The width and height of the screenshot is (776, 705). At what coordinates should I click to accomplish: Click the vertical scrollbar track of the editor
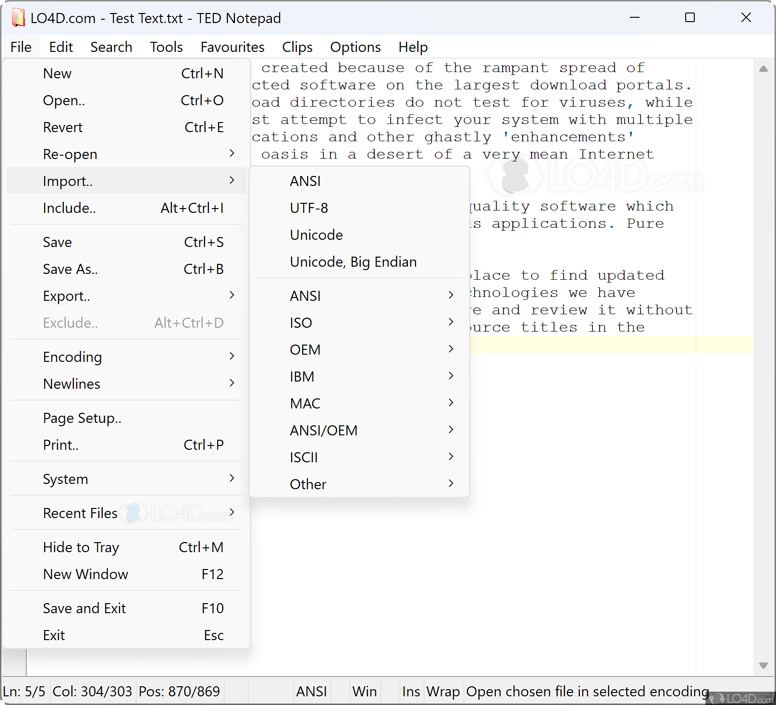click(x=763, y=367)
